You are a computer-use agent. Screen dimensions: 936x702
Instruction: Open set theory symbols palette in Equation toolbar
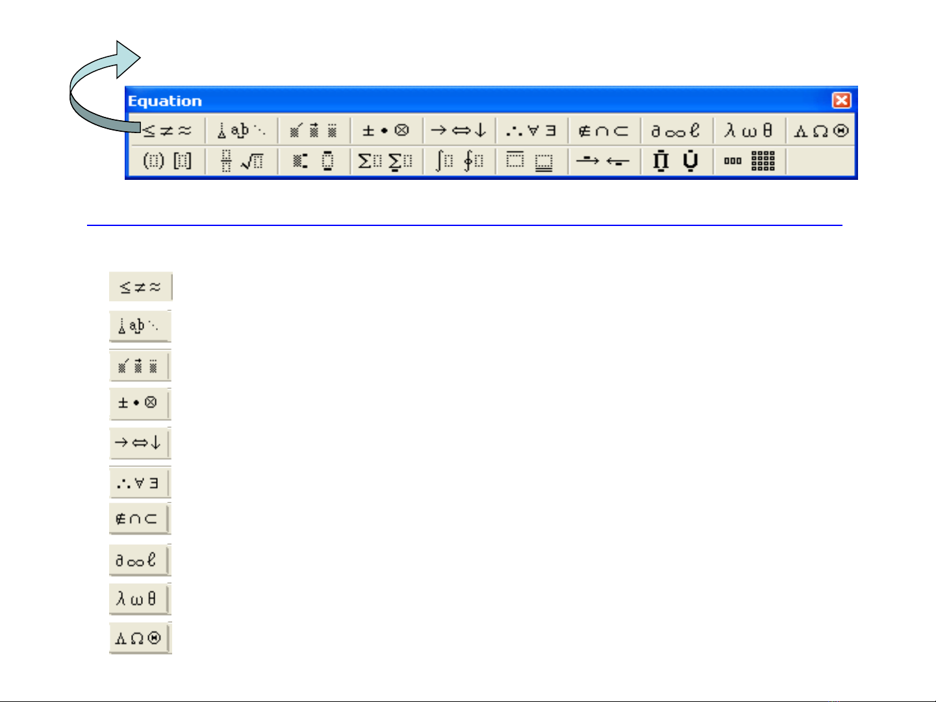[x=603, y=131]
